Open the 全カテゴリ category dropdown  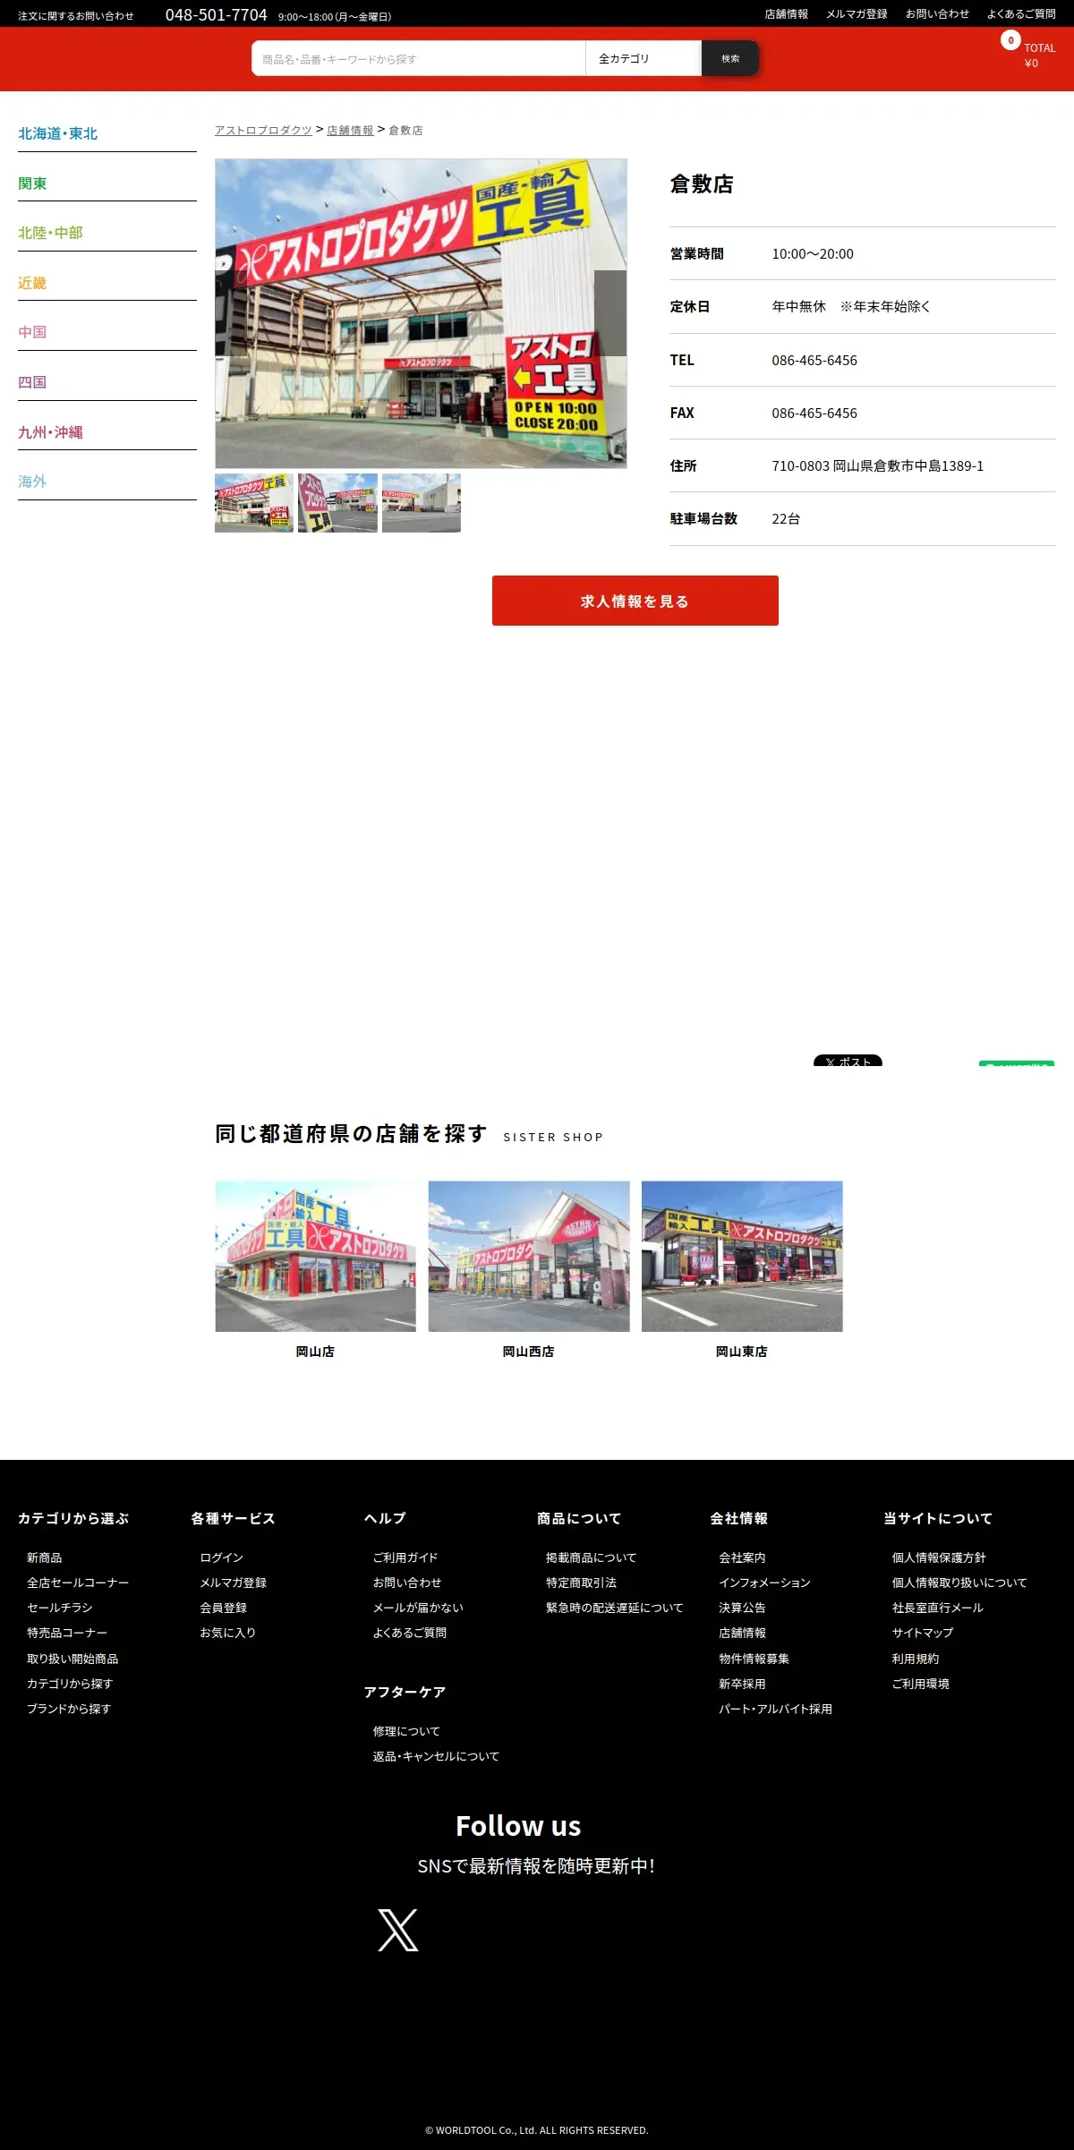tap(644, 58)
